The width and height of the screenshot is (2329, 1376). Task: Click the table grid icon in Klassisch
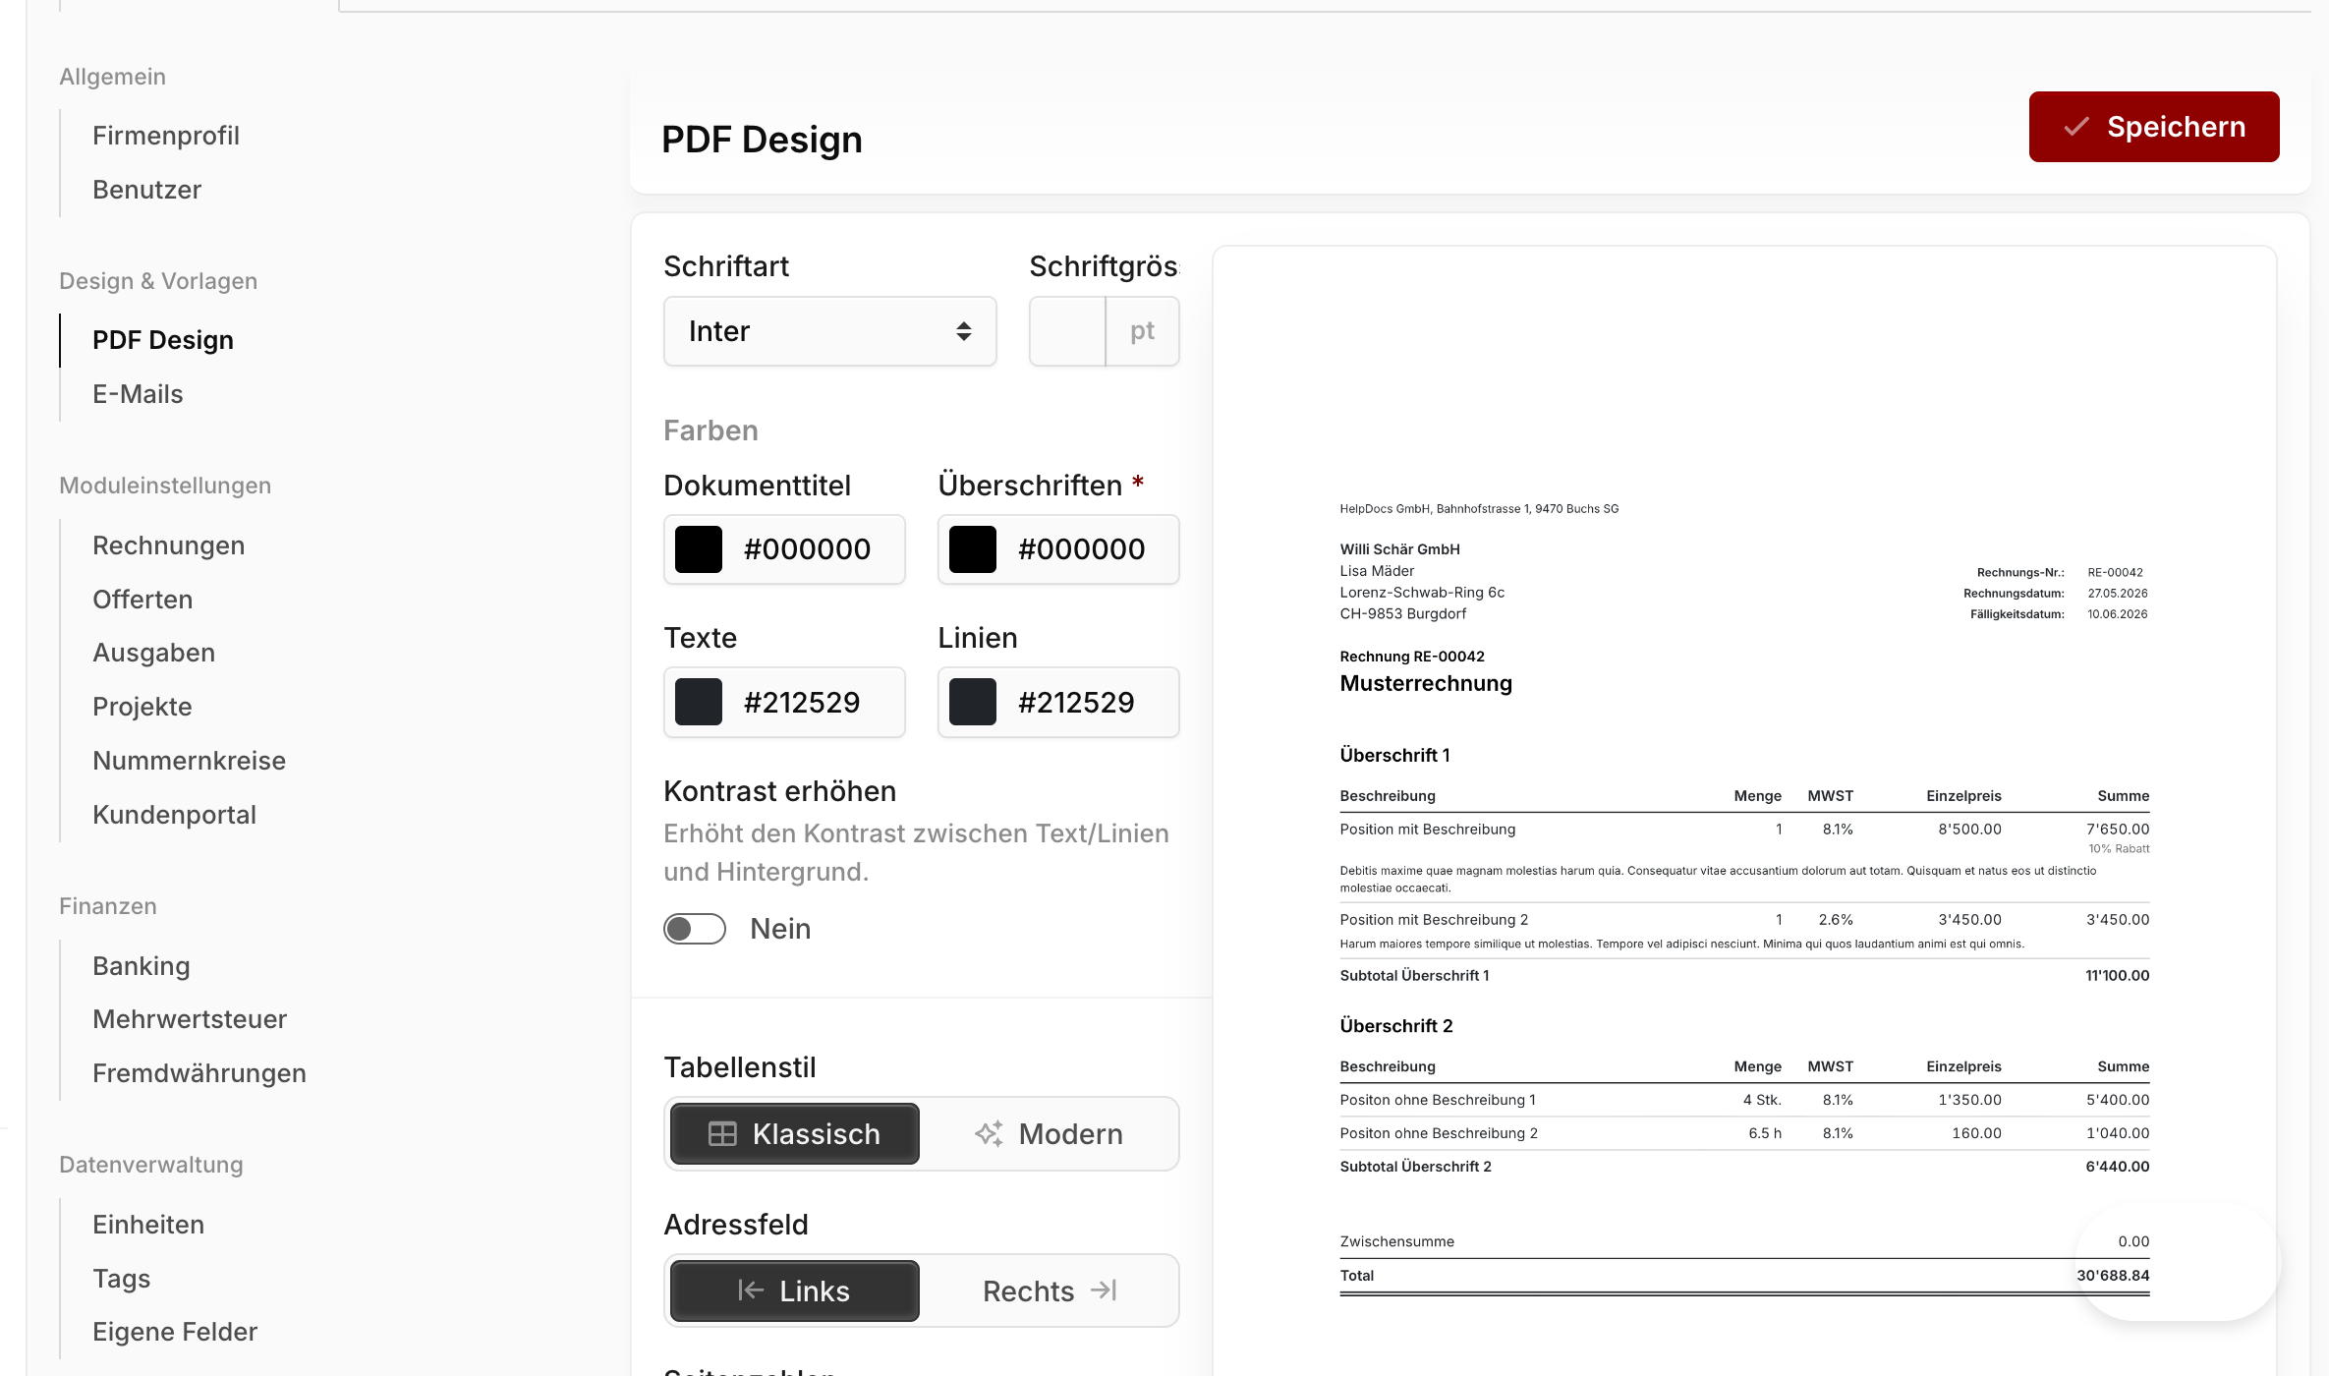tap(722, 1133)
